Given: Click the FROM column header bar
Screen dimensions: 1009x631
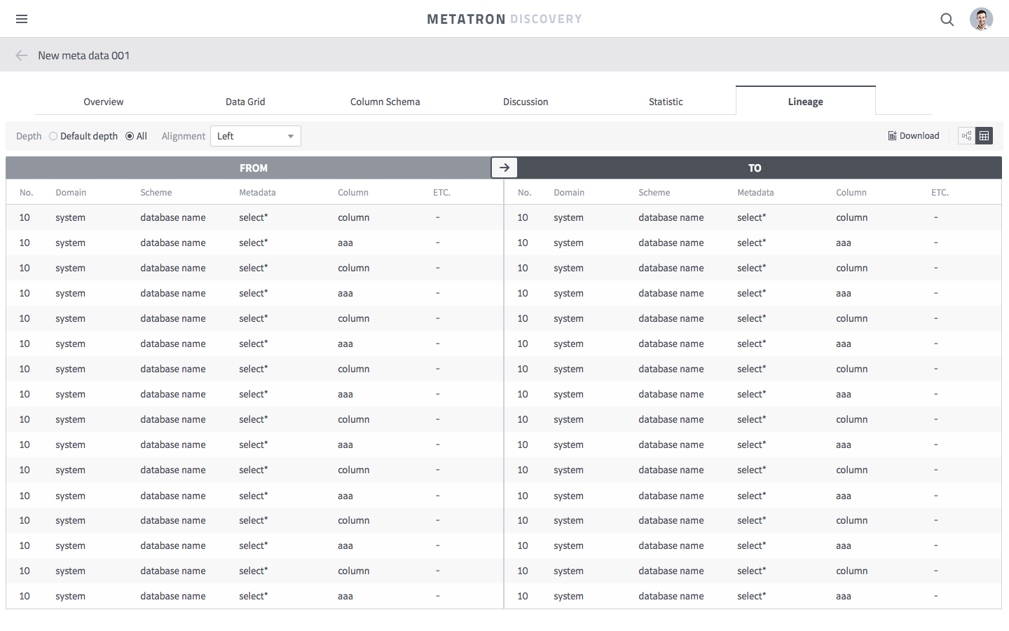Looking at the screenshot, I should point(254,168).
